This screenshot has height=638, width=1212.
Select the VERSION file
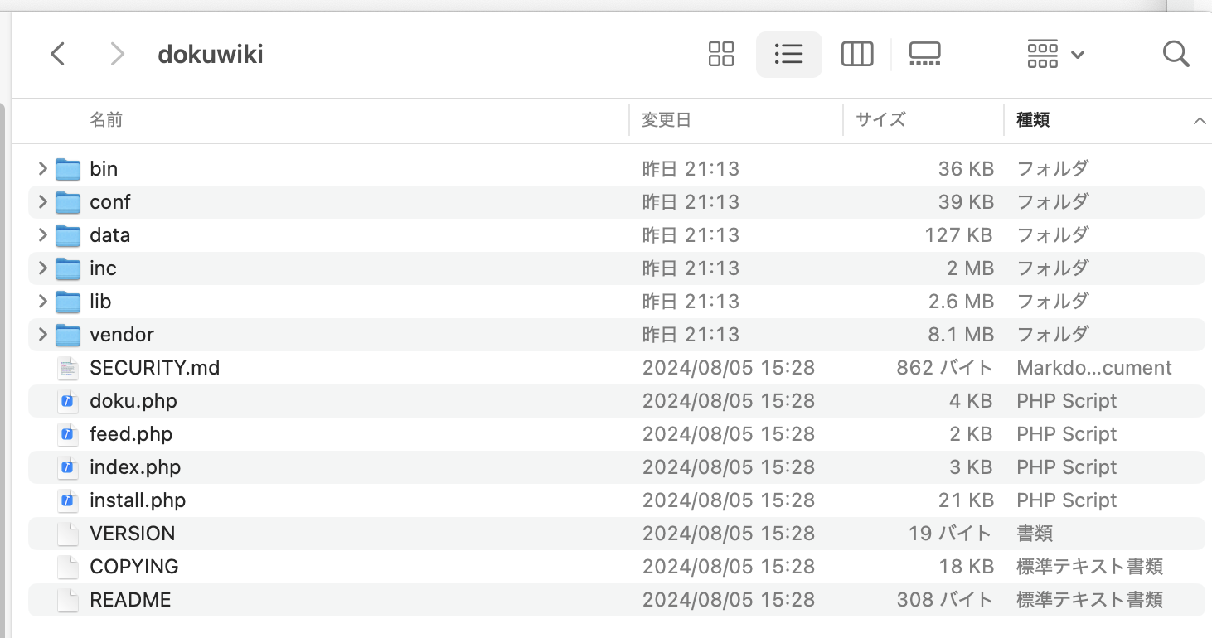[133, 533]
